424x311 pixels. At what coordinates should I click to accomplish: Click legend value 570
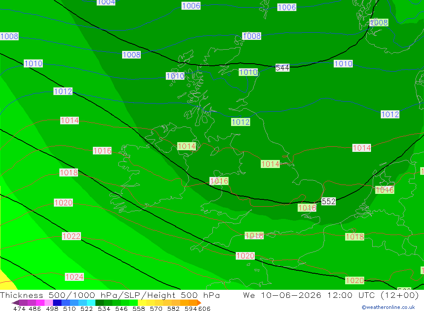pos(156,308)
